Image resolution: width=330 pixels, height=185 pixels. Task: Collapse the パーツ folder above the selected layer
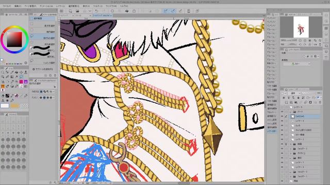tap(290, 112)
